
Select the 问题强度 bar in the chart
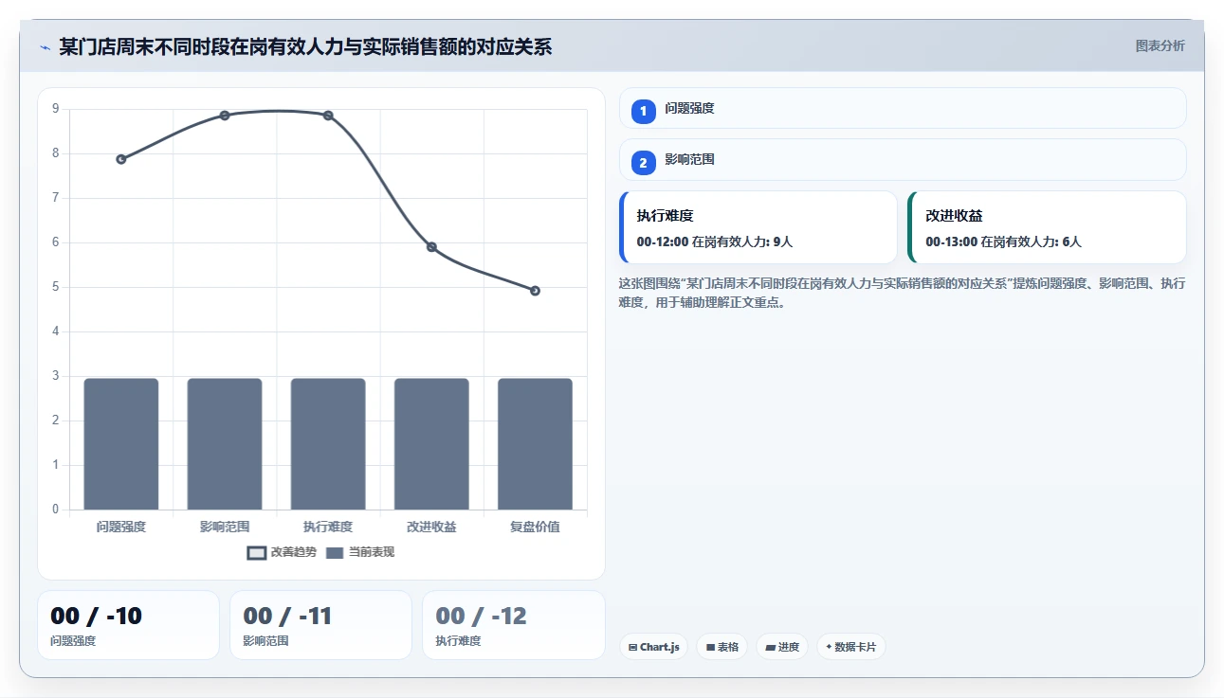point(121,444)
